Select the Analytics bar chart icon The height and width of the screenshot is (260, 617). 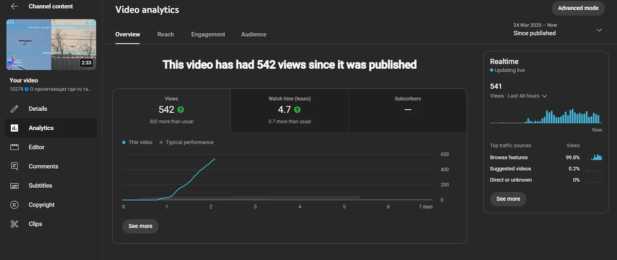pos(14,128)
